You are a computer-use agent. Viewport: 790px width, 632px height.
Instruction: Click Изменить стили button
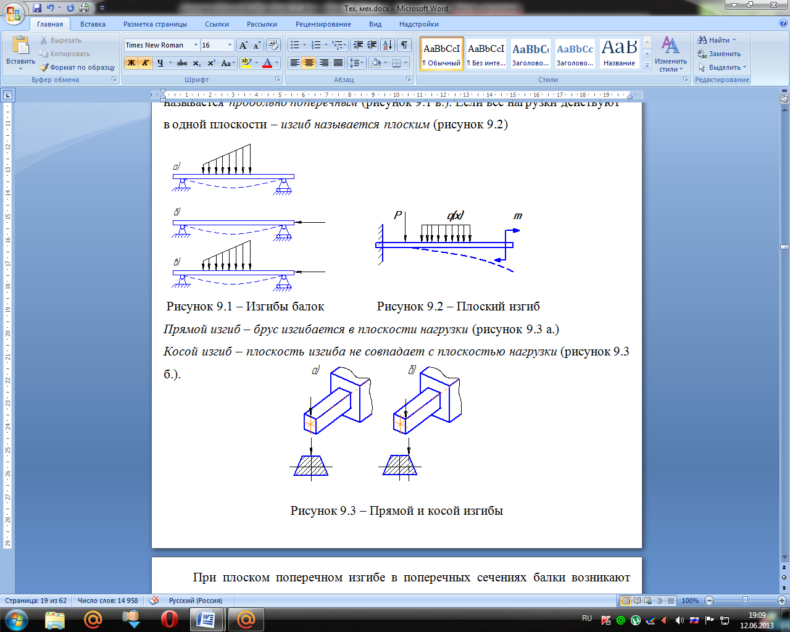(671, 54)
